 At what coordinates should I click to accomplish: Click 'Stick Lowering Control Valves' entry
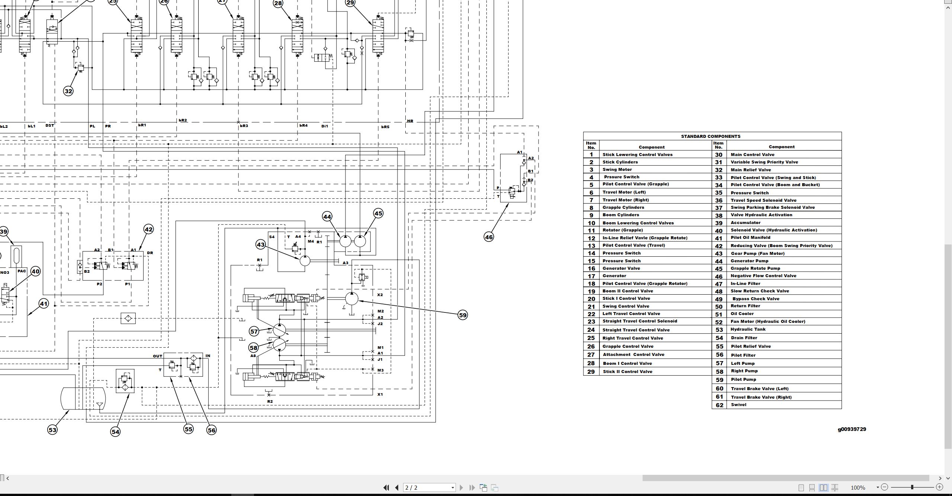coord(637,155)
